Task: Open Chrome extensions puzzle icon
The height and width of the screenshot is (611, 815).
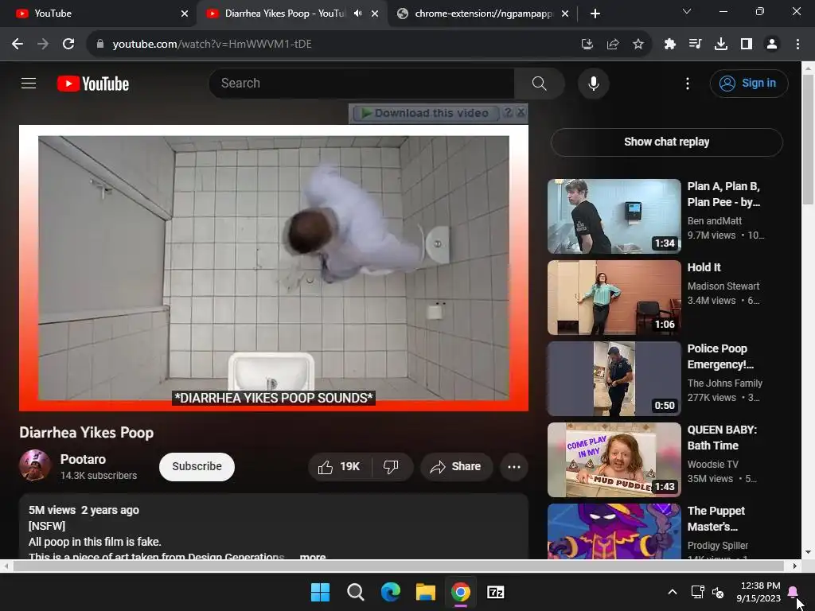Action: pyautogui.click(x=670, y=45)
